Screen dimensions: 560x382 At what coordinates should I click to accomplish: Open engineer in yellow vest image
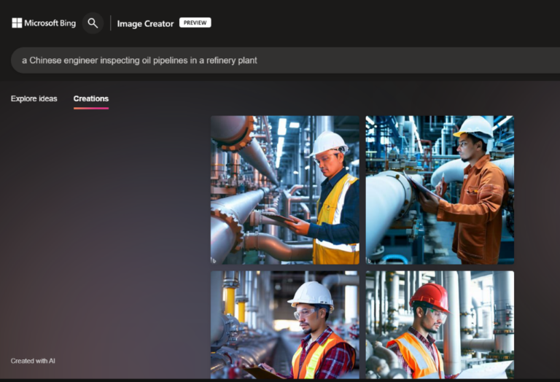285,190
